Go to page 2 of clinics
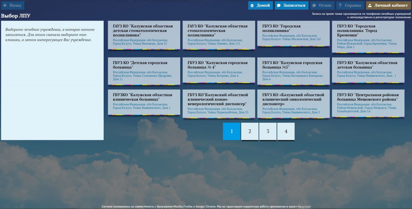 tap(250, 131)
